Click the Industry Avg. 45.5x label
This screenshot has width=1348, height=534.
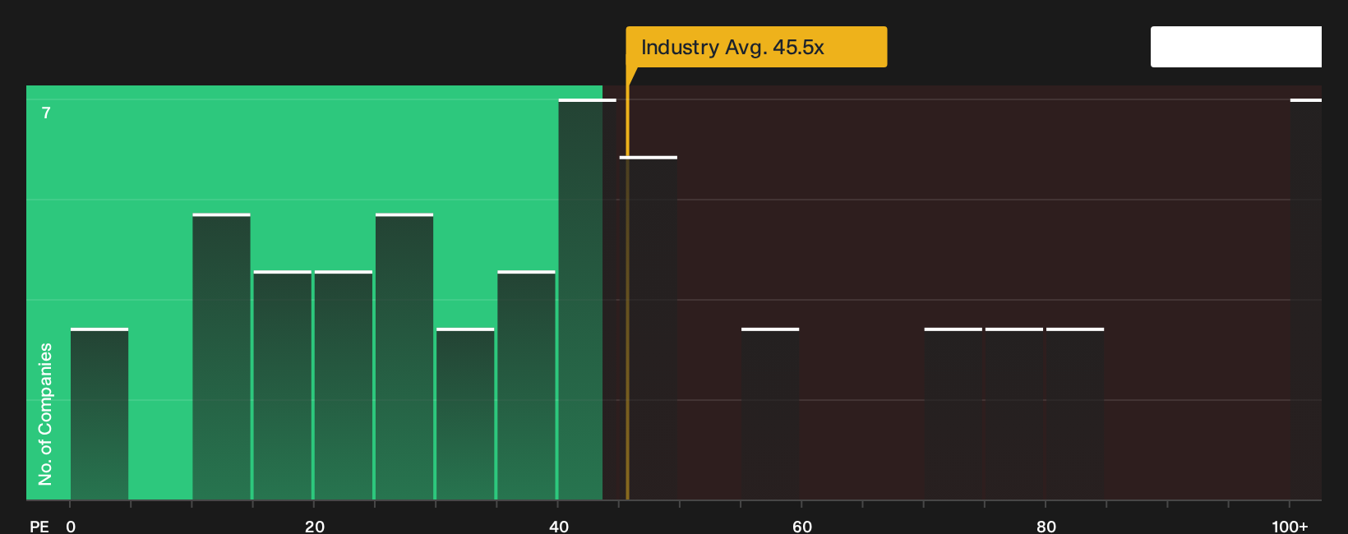pyautogui.click(x=756, y=47)
